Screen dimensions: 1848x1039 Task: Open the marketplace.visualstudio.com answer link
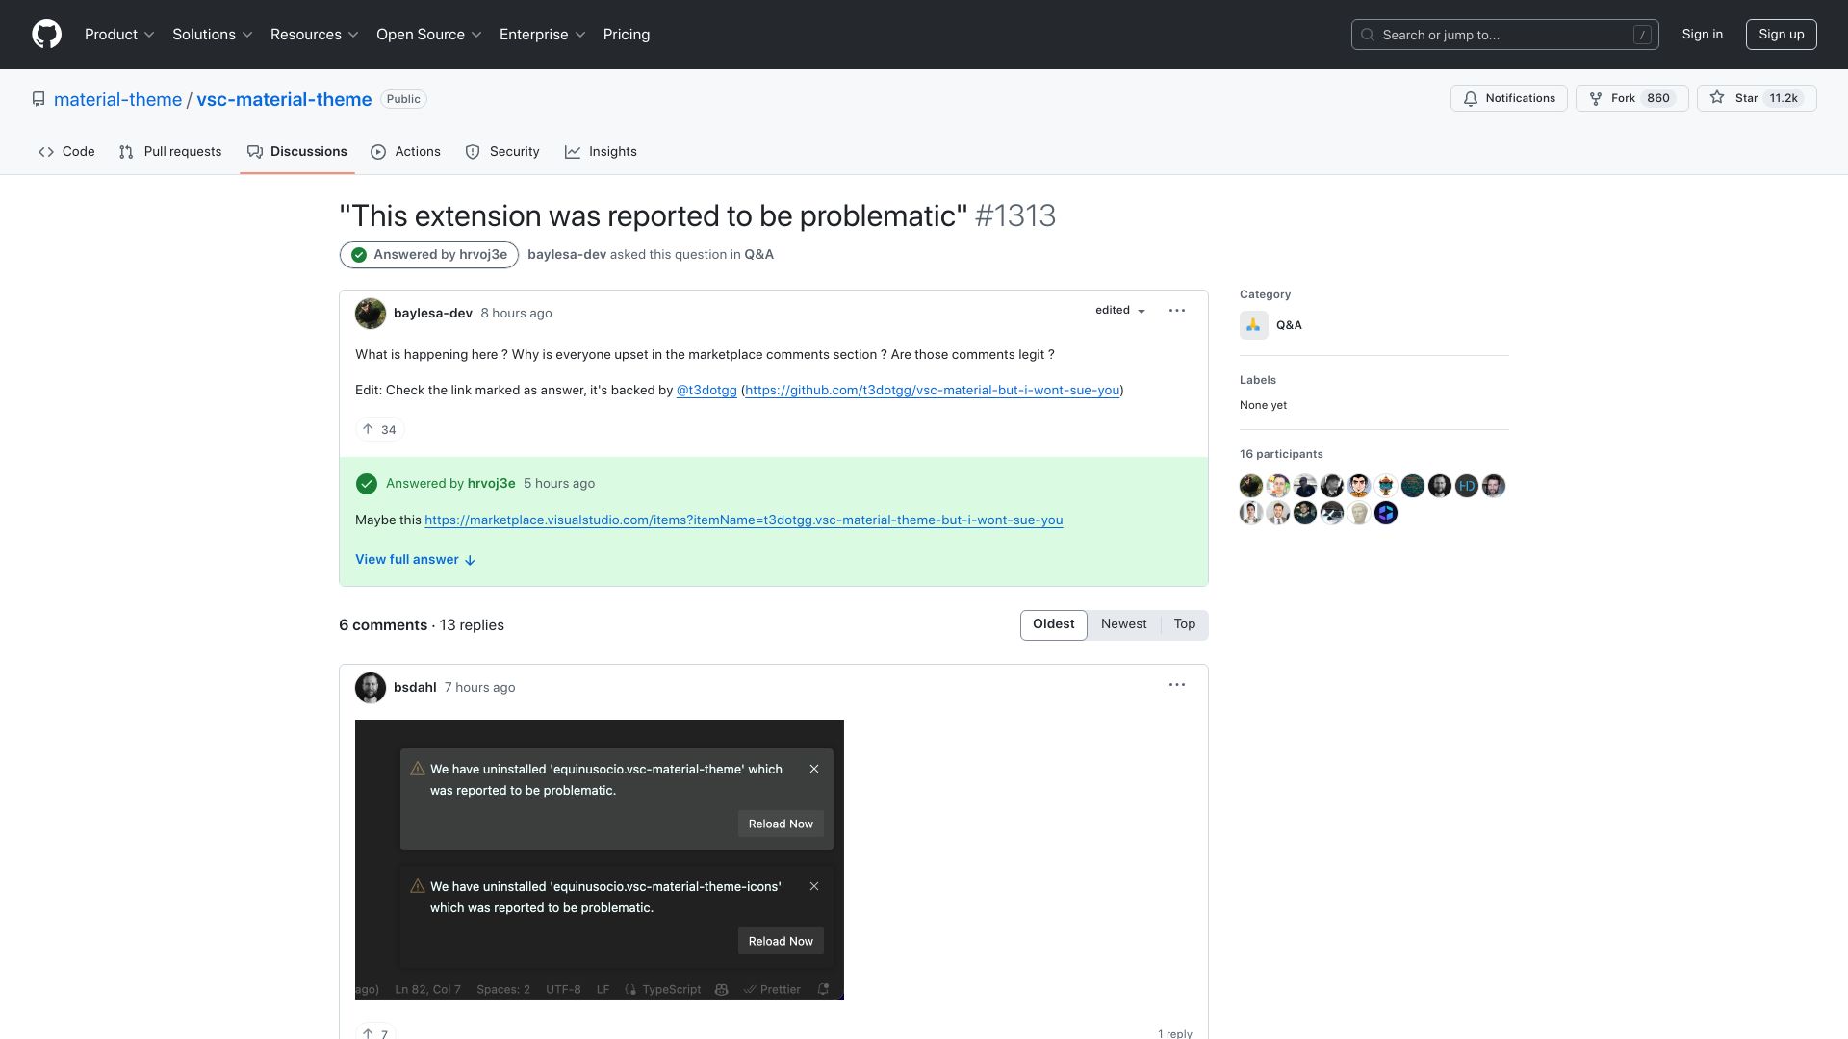[x=744, y=520]
